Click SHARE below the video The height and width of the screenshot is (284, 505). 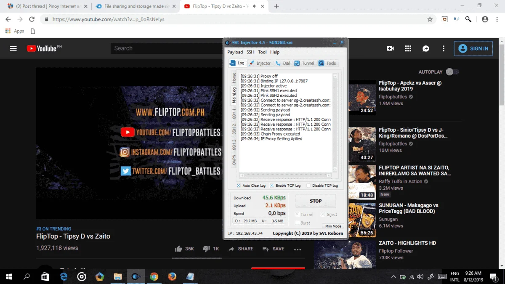(x=241, y=249)
